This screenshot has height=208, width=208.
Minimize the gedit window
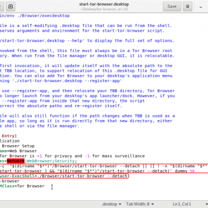201,7
